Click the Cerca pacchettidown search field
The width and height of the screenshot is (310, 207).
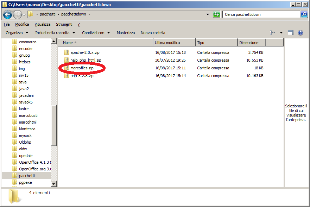click(260, 14)
